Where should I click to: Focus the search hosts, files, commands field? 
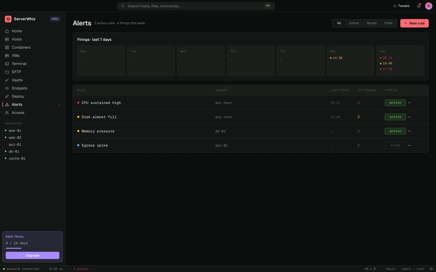pos(196,6)
